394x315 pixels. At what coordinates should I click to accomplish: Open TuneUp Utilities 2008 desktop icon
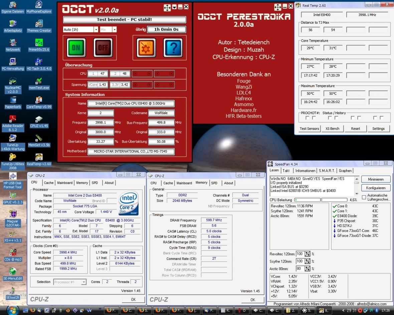point(13,162)
